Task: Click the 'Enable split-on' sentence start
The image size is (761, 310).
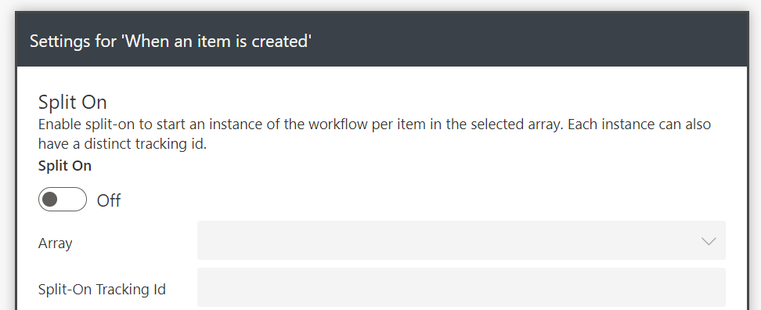Action: [x=88, y=124]
